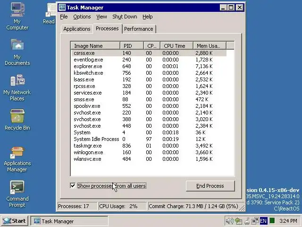Click the window resize grip corner

tap(242, 208)
